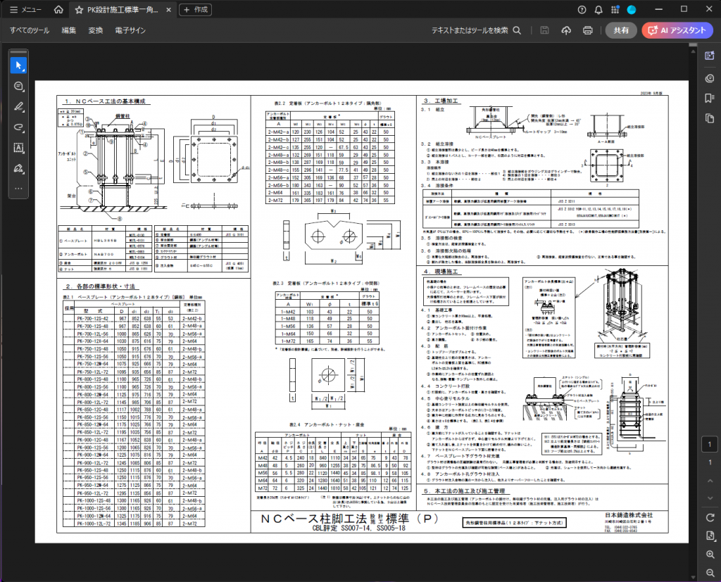This screenshot has height=582, width=721.
Task: Open the 変換 menu
Action: point(96,30)
